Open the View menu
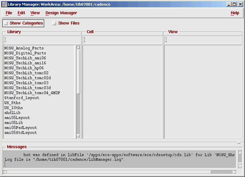The image size is (245, 177). (x=35, y=13)
